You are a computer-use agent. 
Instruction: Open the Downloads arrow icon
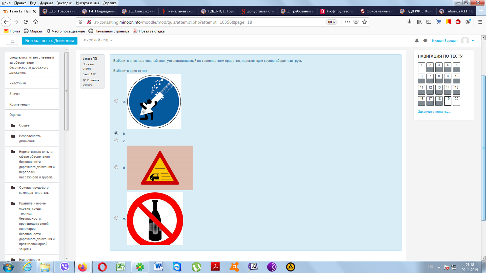pos(409,22)
